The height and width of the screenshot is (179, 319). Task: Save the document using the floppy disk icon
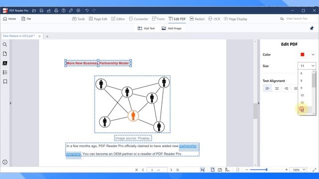coord(41,10)
